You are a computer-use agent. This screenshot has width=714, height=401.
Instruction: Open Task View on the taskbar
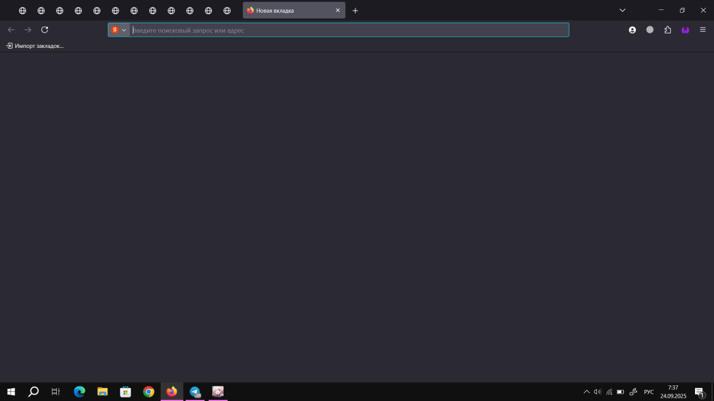click(x=56, y=392)
